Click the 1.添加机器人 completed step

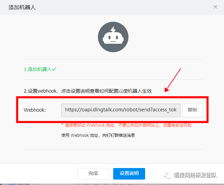[40, 69]
